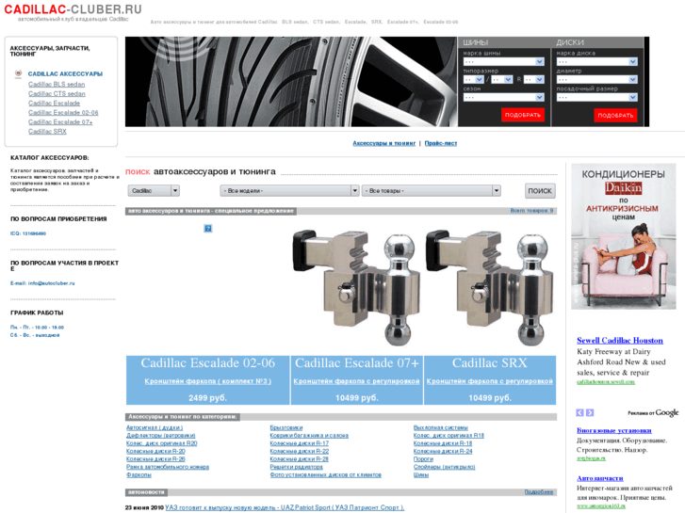Open Колесные диски R-28 category
Image resolution: width=685 pixels, height=513 pixels.
(x=300, y=459)
